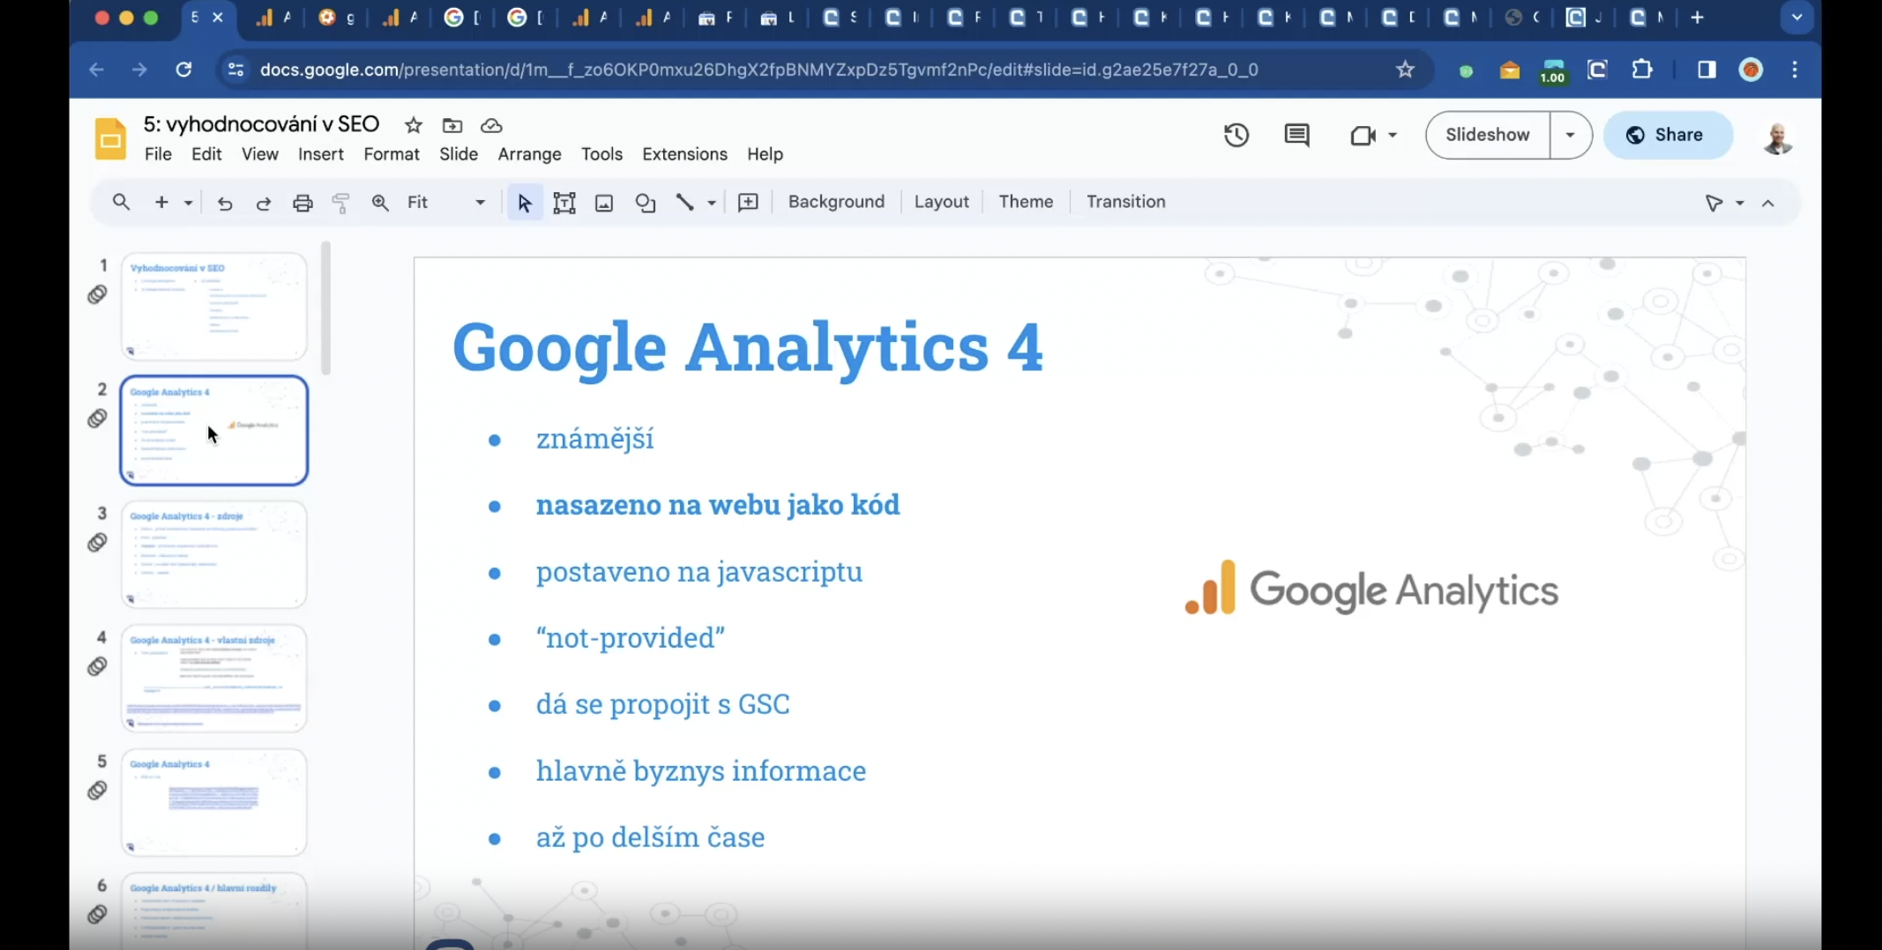The width and height of the screenshot is (1882, 950).
Task: Open the Theme panel
Action: coord(1026,202)
